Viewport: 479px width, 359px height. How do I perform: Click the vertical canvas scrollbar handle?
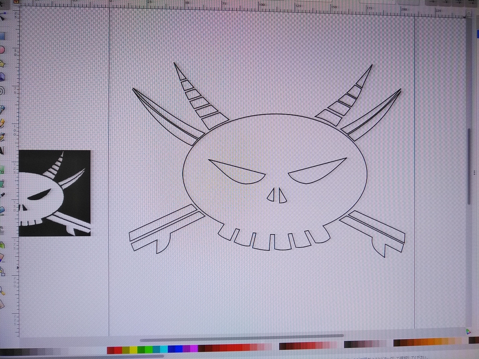(470, 166)
